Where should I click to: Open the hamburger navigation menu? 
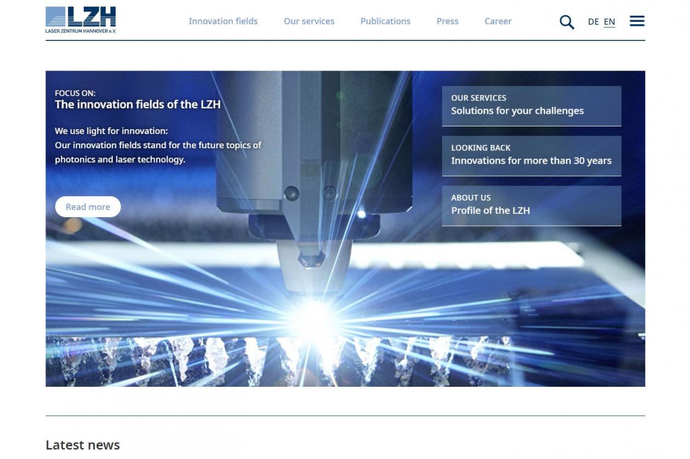coord(636,21)
